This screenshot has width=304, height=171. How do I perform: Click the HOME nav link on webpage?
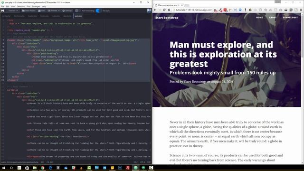(x=259, y=18)
